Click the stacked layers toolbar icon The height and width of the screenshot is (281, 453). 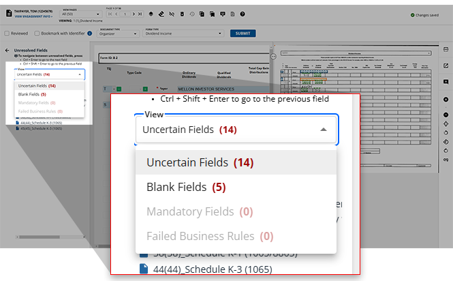151,14
